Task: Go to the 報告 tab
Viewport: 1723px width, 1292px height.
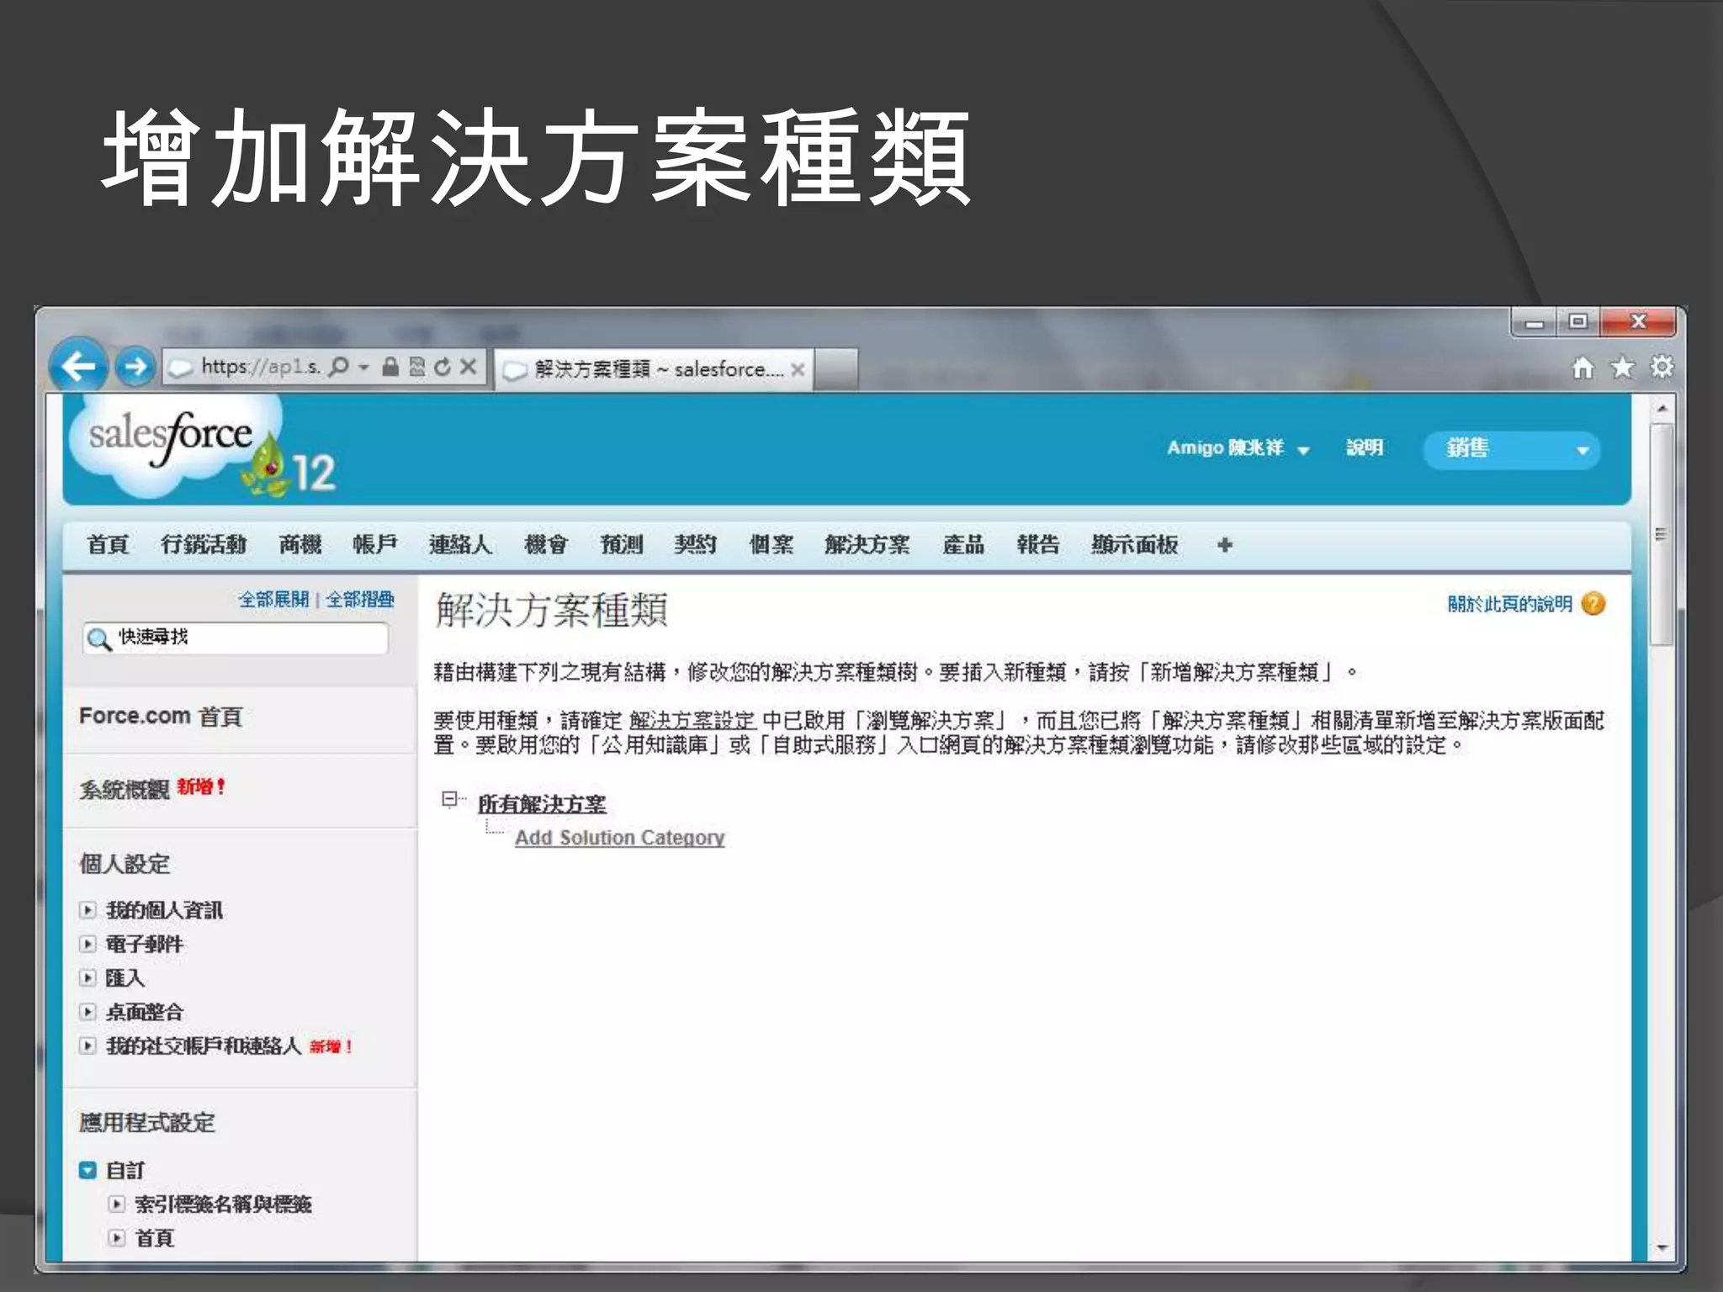Action: point(1038,545)
